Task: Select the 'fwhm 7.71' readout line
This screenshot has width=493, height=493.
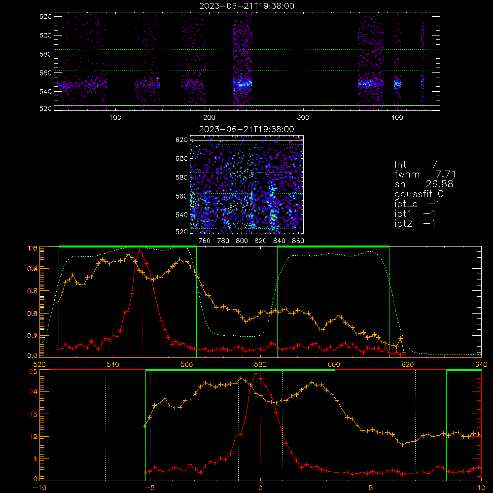Action: (425, 174)
